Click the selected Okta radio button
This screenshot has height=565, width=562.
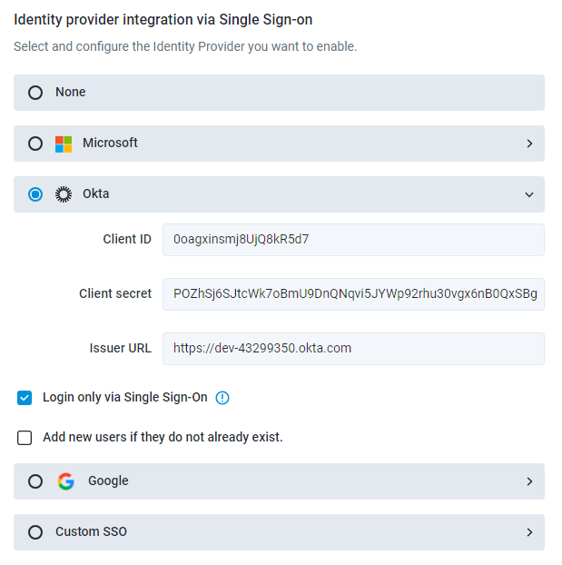tap(35, 194)
